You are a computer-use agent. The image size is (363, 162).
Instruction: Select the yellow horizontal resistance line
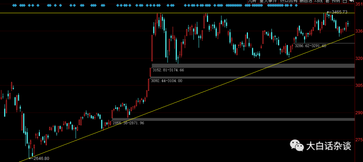click(x=177, y=13)
